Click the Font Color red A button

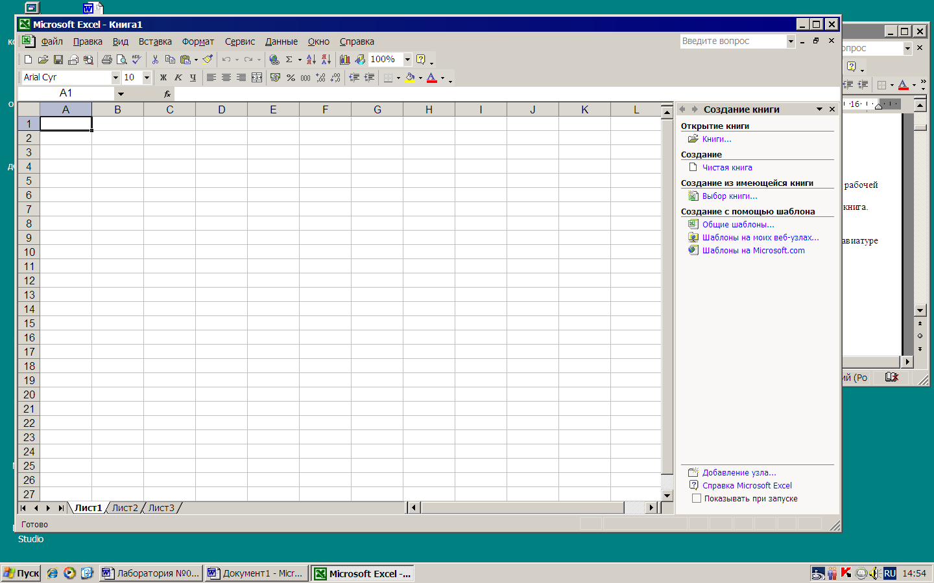pyautogui.click(x=432, y=78)
